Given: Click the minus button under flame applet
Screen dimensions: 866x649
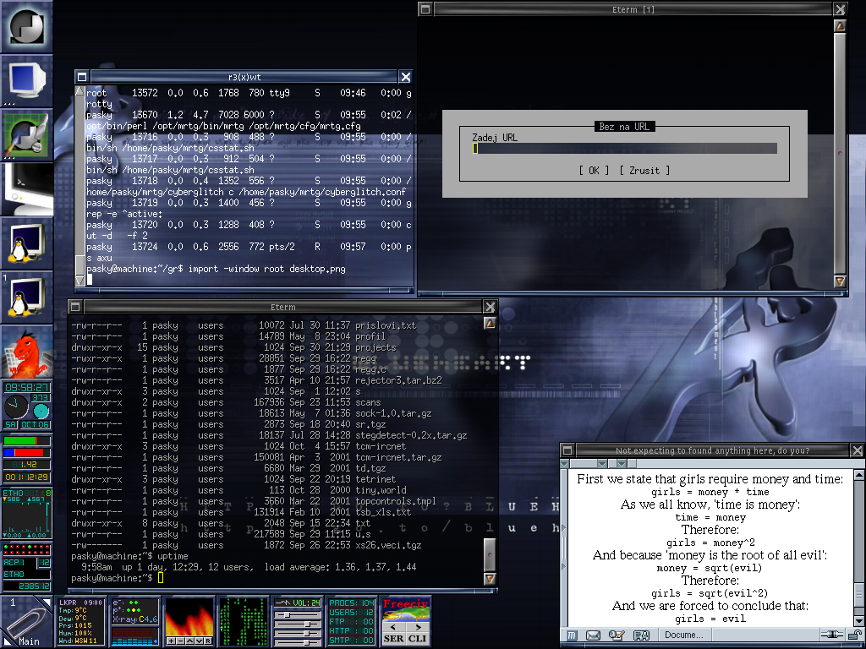Looking at the screenshot, I should point(180,641).
